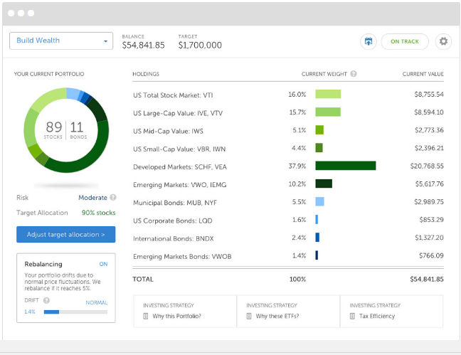Viewport: 461px width, 355px height.
Task: Click the 1.4% drift value
Action: coord(30,312)
